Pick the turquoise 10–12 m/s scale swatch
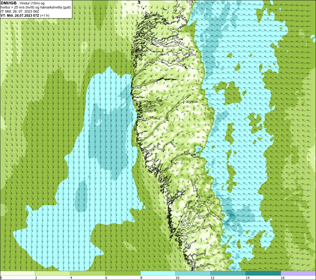This screenshot has height=280, width=316. [193, 273]
